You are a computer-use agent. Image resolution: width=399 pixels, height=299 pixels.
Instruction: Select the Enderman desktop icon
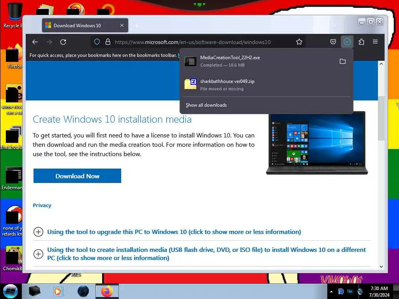[x=12, y=178]
